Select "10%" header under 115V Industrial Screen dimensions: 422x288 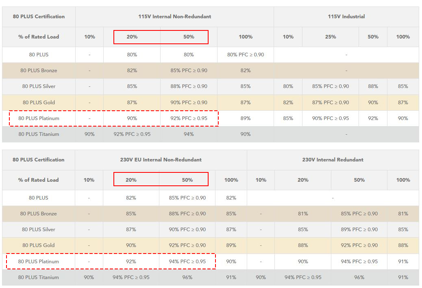288,37
